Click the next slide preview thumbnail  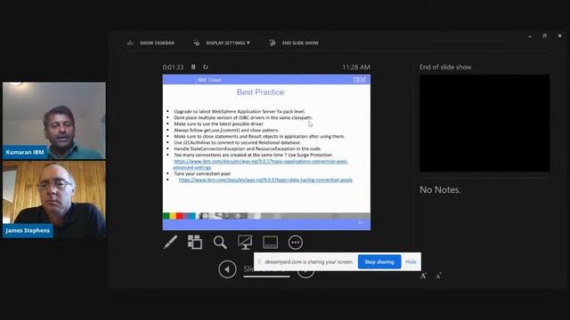point(484,123)
